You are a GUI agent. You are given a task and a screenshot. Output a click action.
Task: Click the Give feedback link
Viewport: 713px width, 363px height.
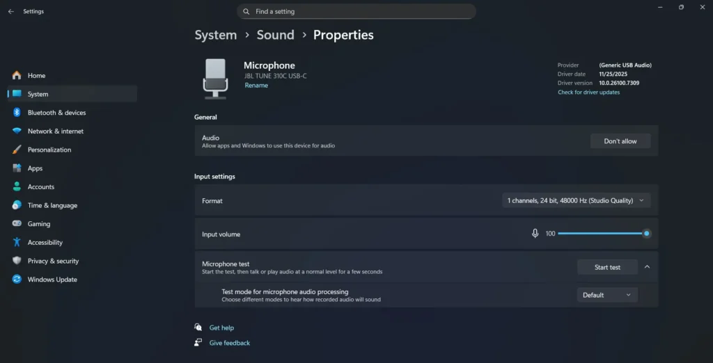[230, 343]
